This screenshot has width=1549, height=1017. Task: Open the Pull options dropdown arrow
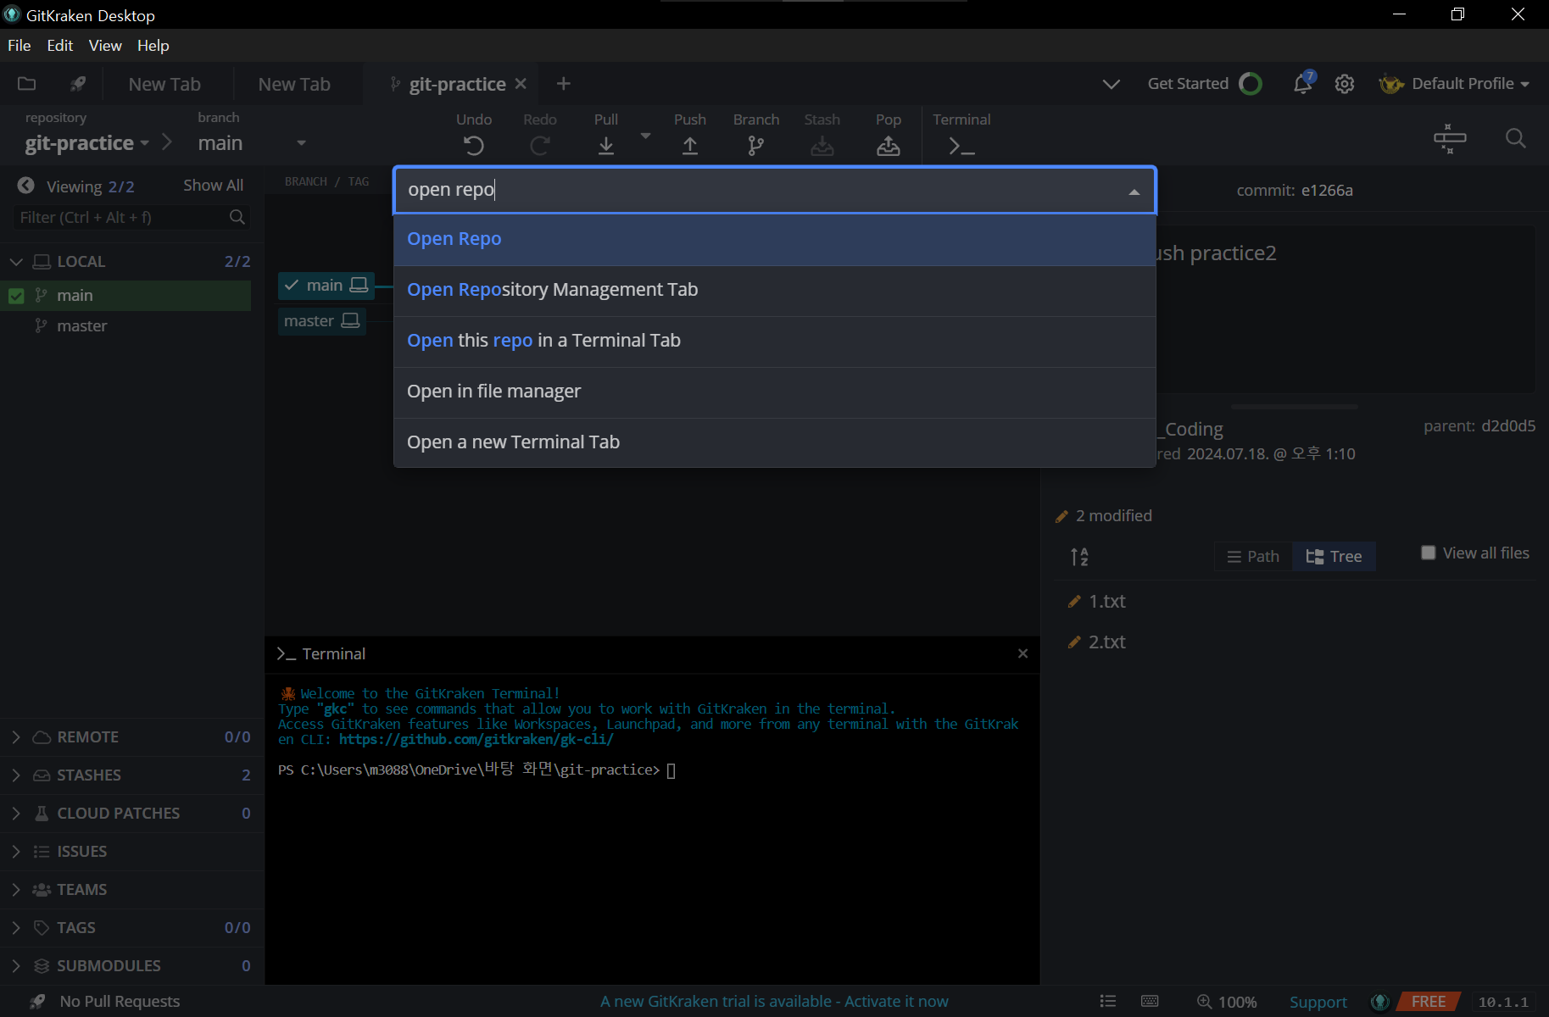click(646, 136)
